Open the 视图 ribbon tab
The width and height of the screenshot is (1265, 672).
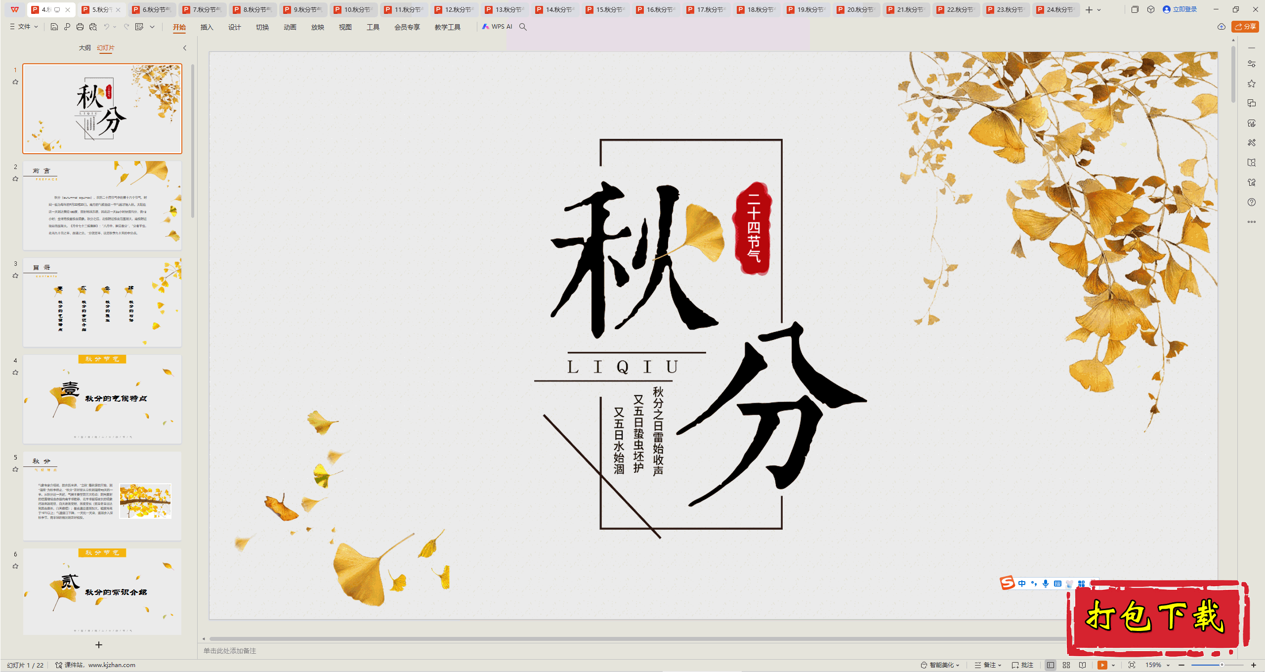pyautogui.click(x=345, y=27)
